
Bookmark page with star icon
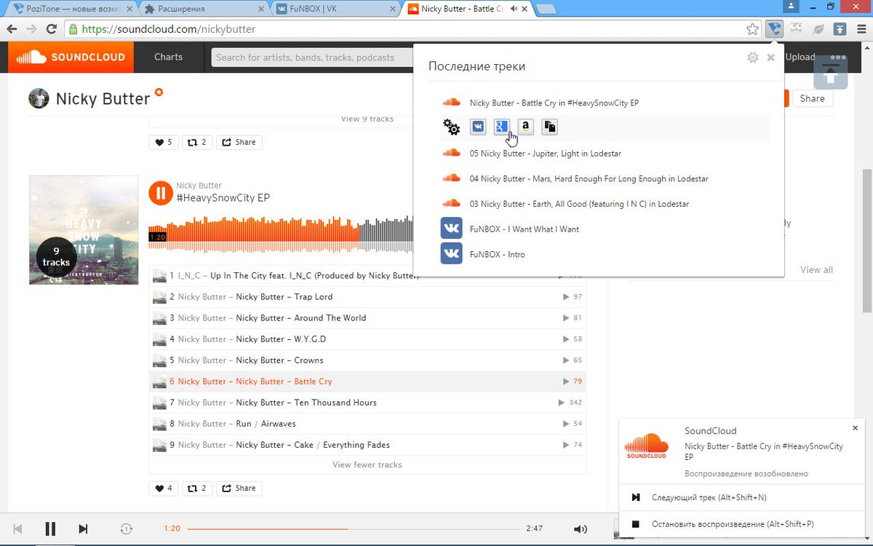point(752,29)
